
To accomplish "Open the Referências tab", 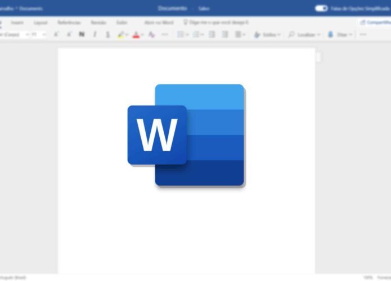I will 69,22.
